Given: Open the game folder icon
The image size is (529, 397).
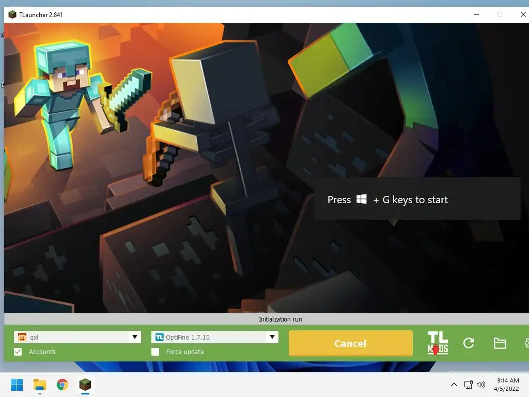Looking at the screenshot, I should (500, 343).
